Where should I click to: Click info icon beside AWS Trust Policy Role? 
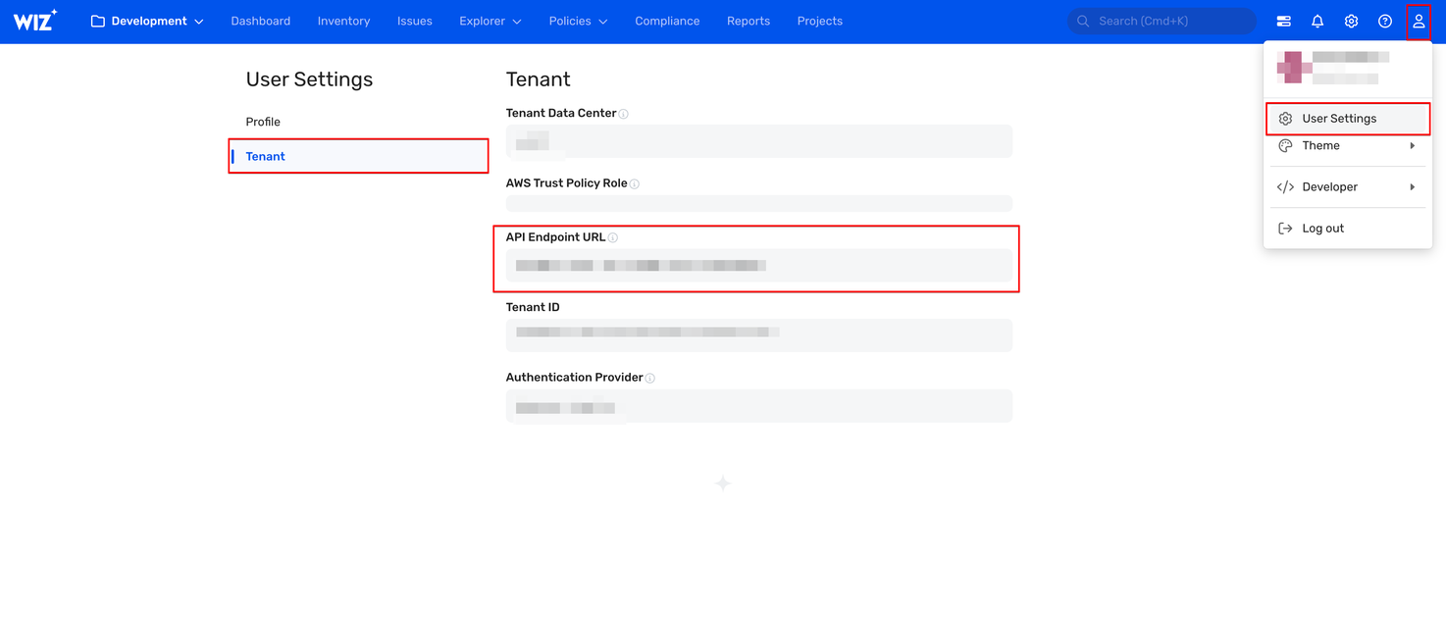(635, 183)
